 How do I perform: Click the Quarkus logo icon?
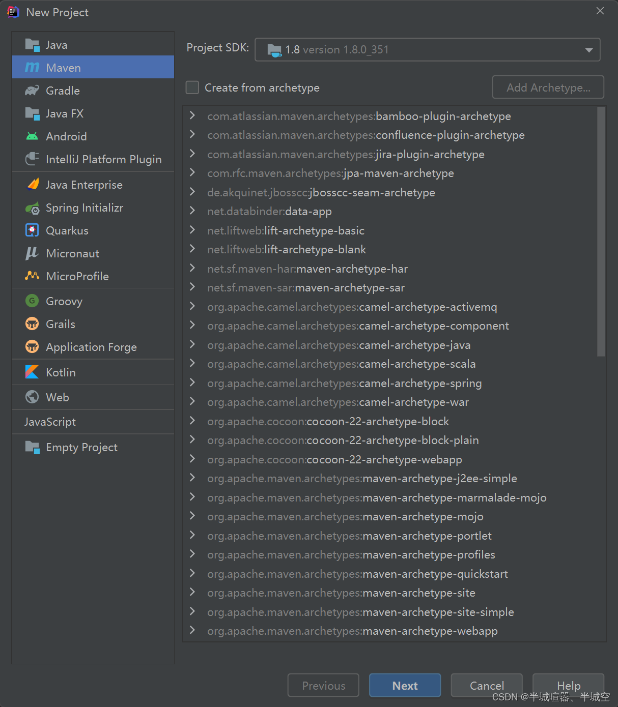32,230
